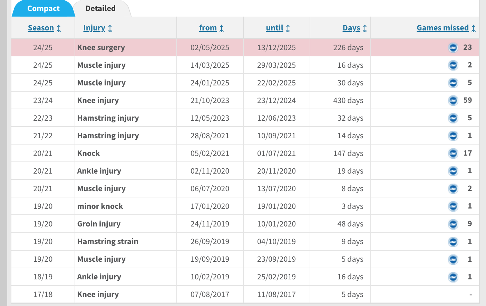The height and width of the screenshot is (306, 486).
Task: Click club crest in the 18/19 Ankle injury row
Action: click(453, 277)
